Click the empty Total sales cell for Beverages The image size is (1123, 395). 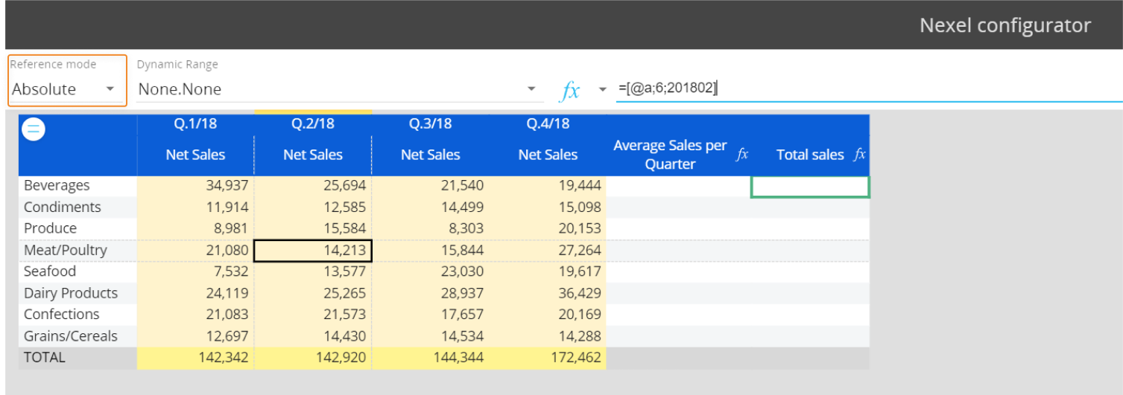coord(810,186)
